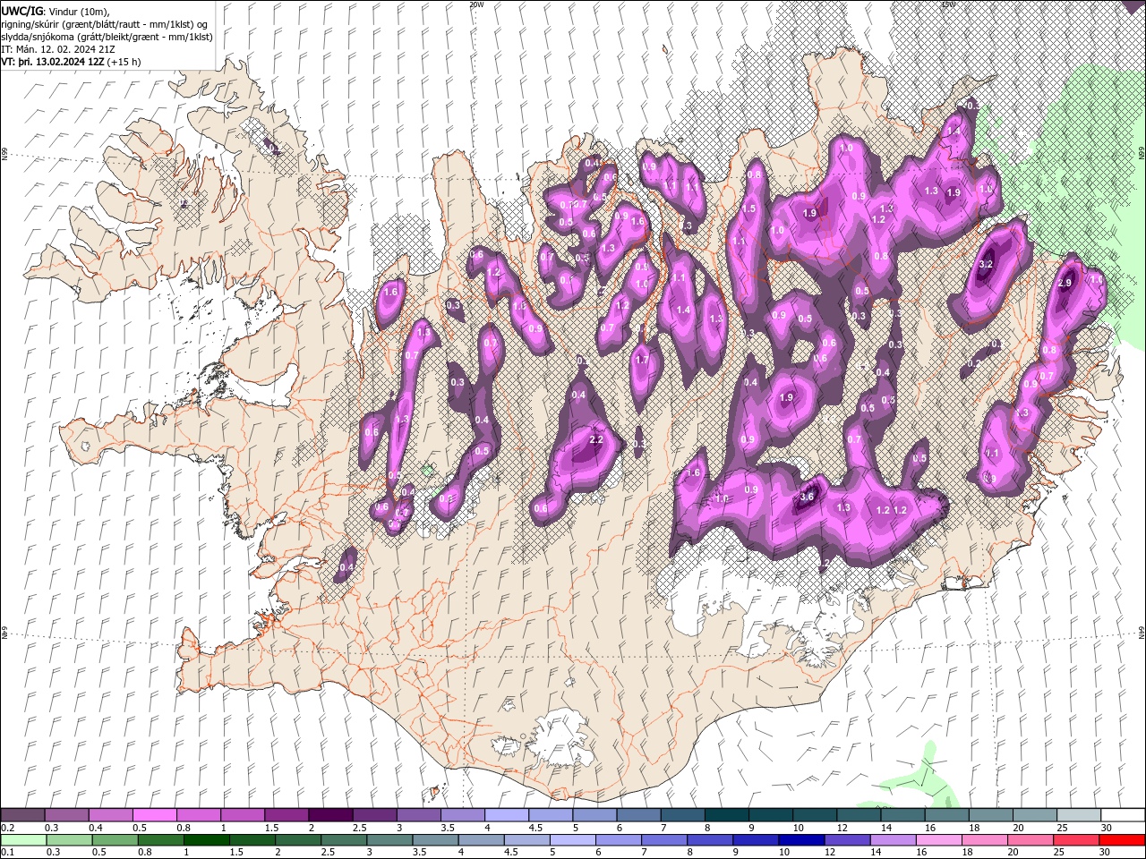Select lower scale swatch between 2 and 2.5
This screenshot has width=1146, height=859.
click(x=297, y=840)
